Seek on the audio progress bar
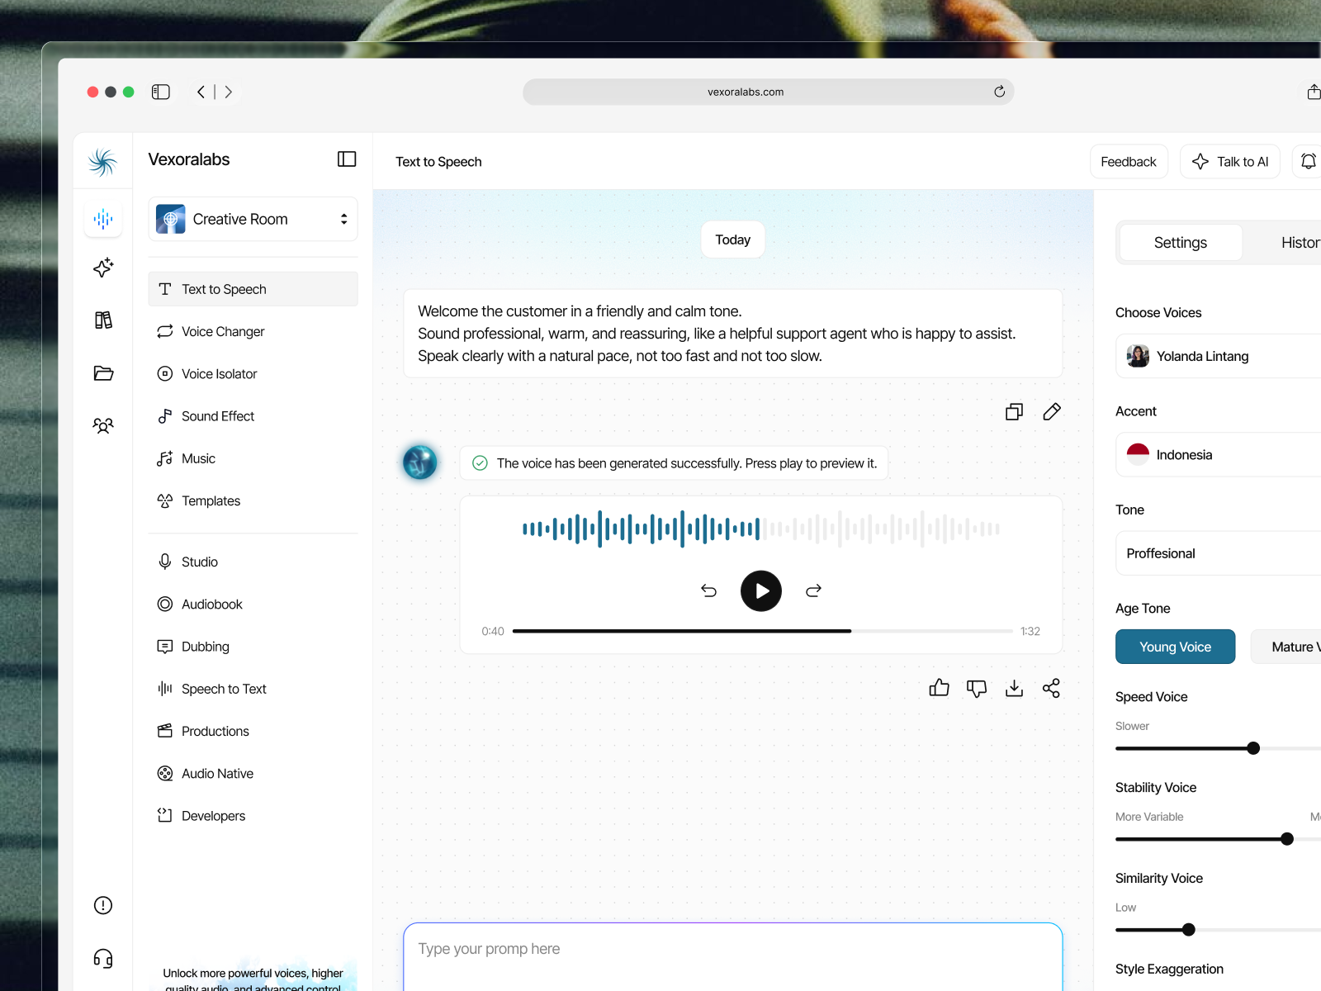The image size is (1321, 991). pos(762,631)
